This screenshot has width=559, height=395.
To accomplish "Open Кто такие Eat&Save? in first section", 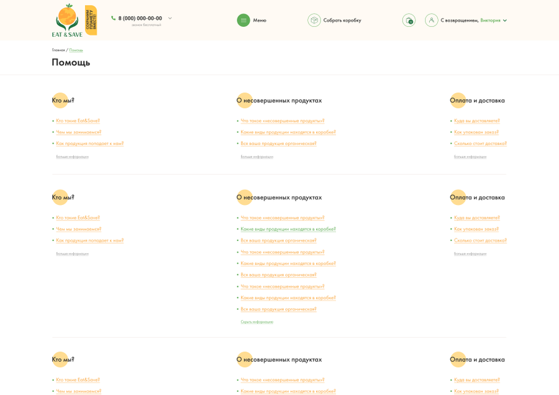I will pos(78,121).
